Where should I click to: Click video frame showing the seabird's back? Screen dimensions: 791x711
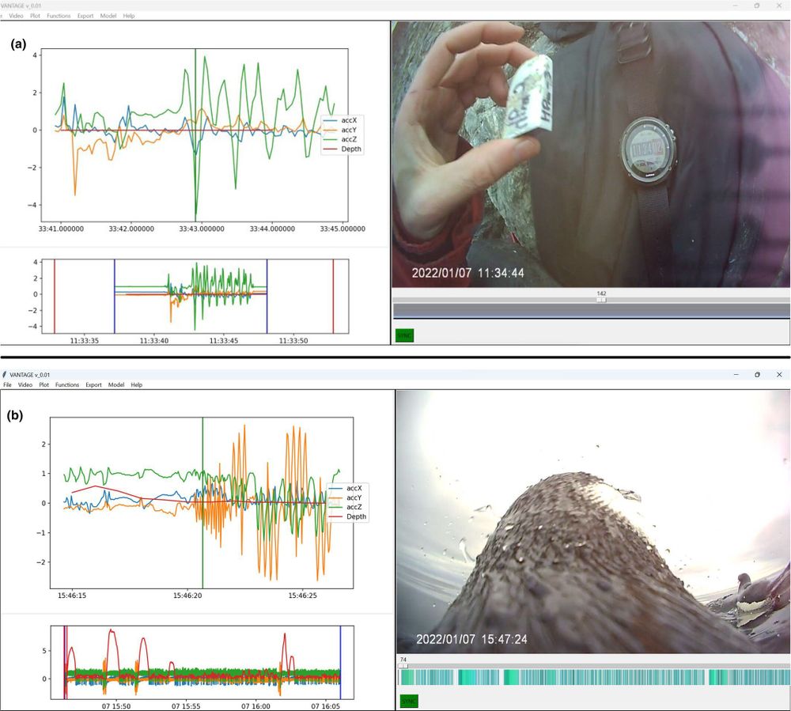click(x=593, y=521)
